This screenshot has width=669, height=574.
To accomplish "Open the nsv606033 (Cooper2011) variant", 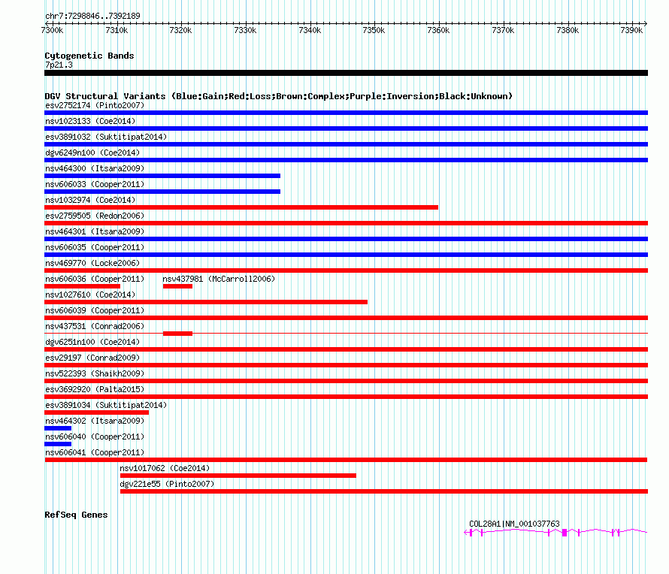I will 95,184.
